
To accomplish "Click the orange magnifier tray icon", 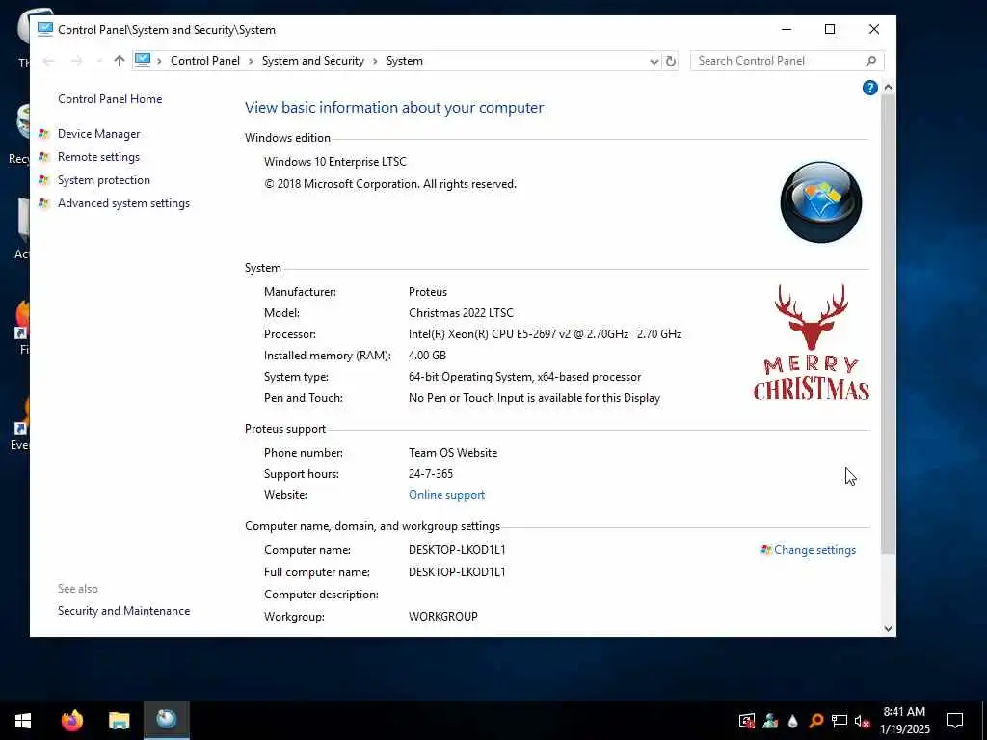I will click(815, 721).
